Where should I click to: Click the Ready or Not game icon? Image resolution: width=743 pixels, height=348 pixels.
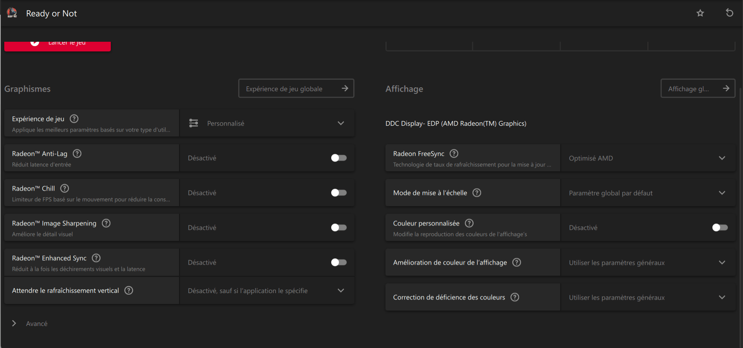tap(12, 13)
